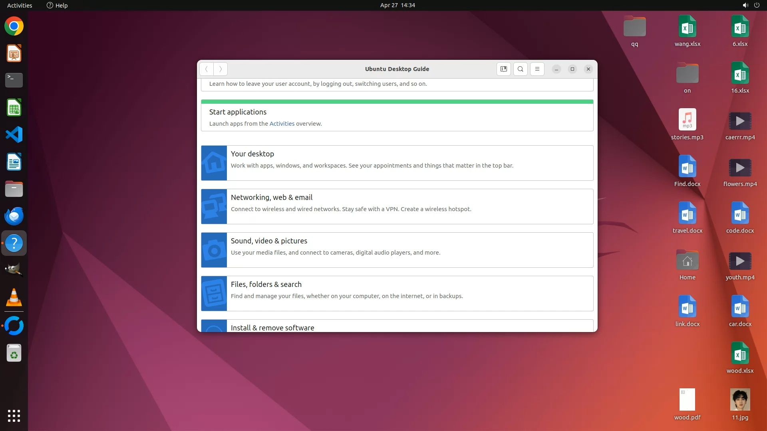Click the search magnifier icon

[x=520, y=69]
